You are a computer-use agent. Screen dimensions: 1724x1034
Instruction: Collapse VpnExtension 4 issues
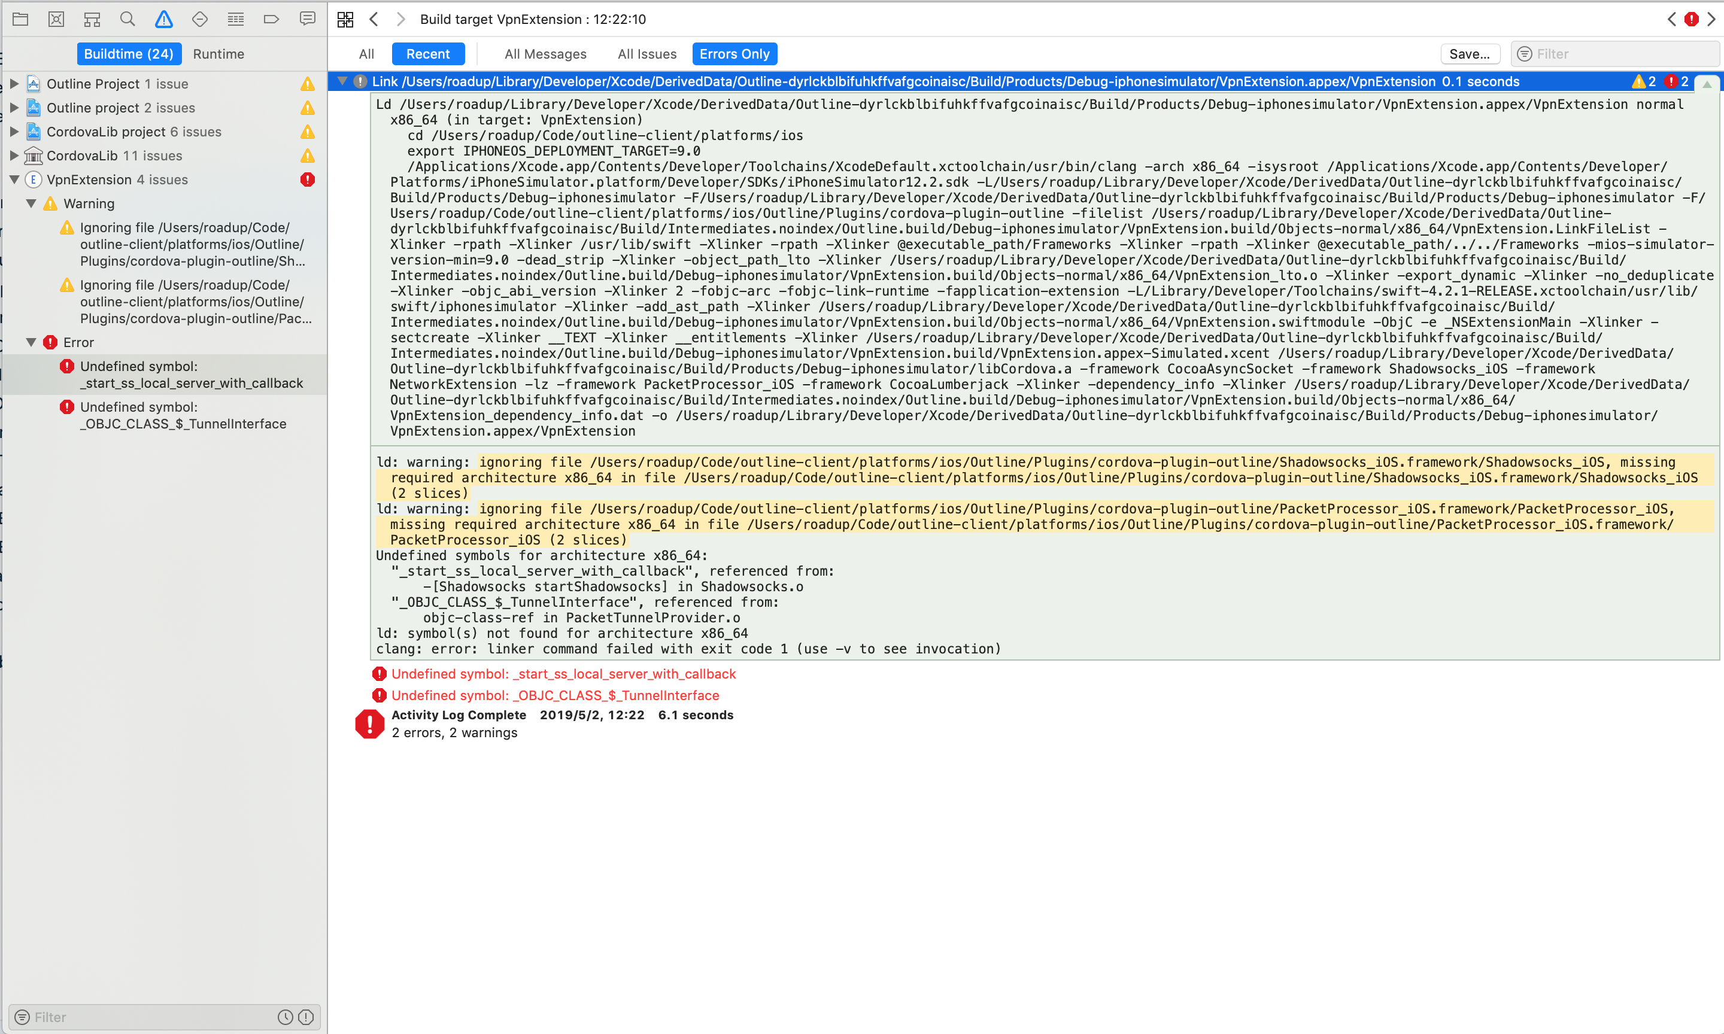click(x=14, y=179)
